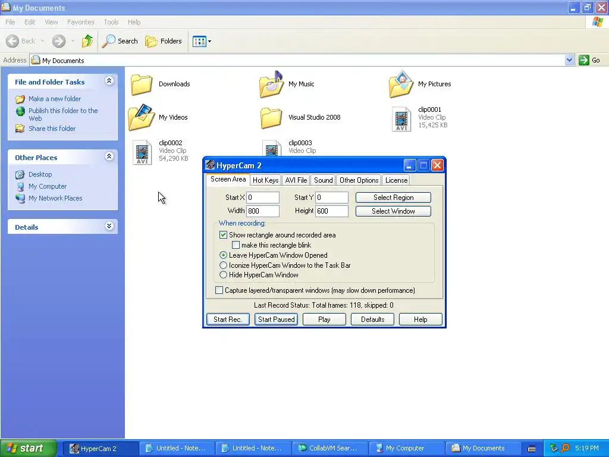Viewport: 609px width, 457px height.
Task: Switch to the License tab
Action: [396, 180]
